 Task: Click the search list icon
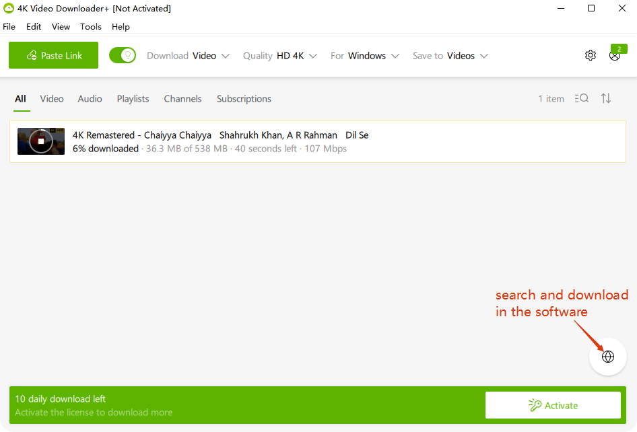582,98
